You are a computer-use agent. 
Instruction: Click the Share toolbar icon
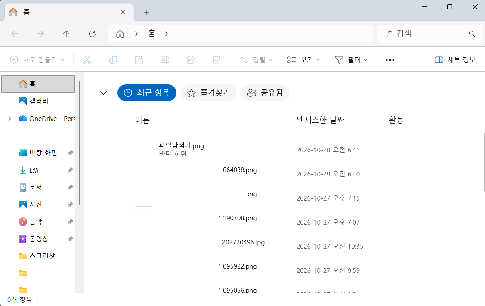(x=191, y=60)
